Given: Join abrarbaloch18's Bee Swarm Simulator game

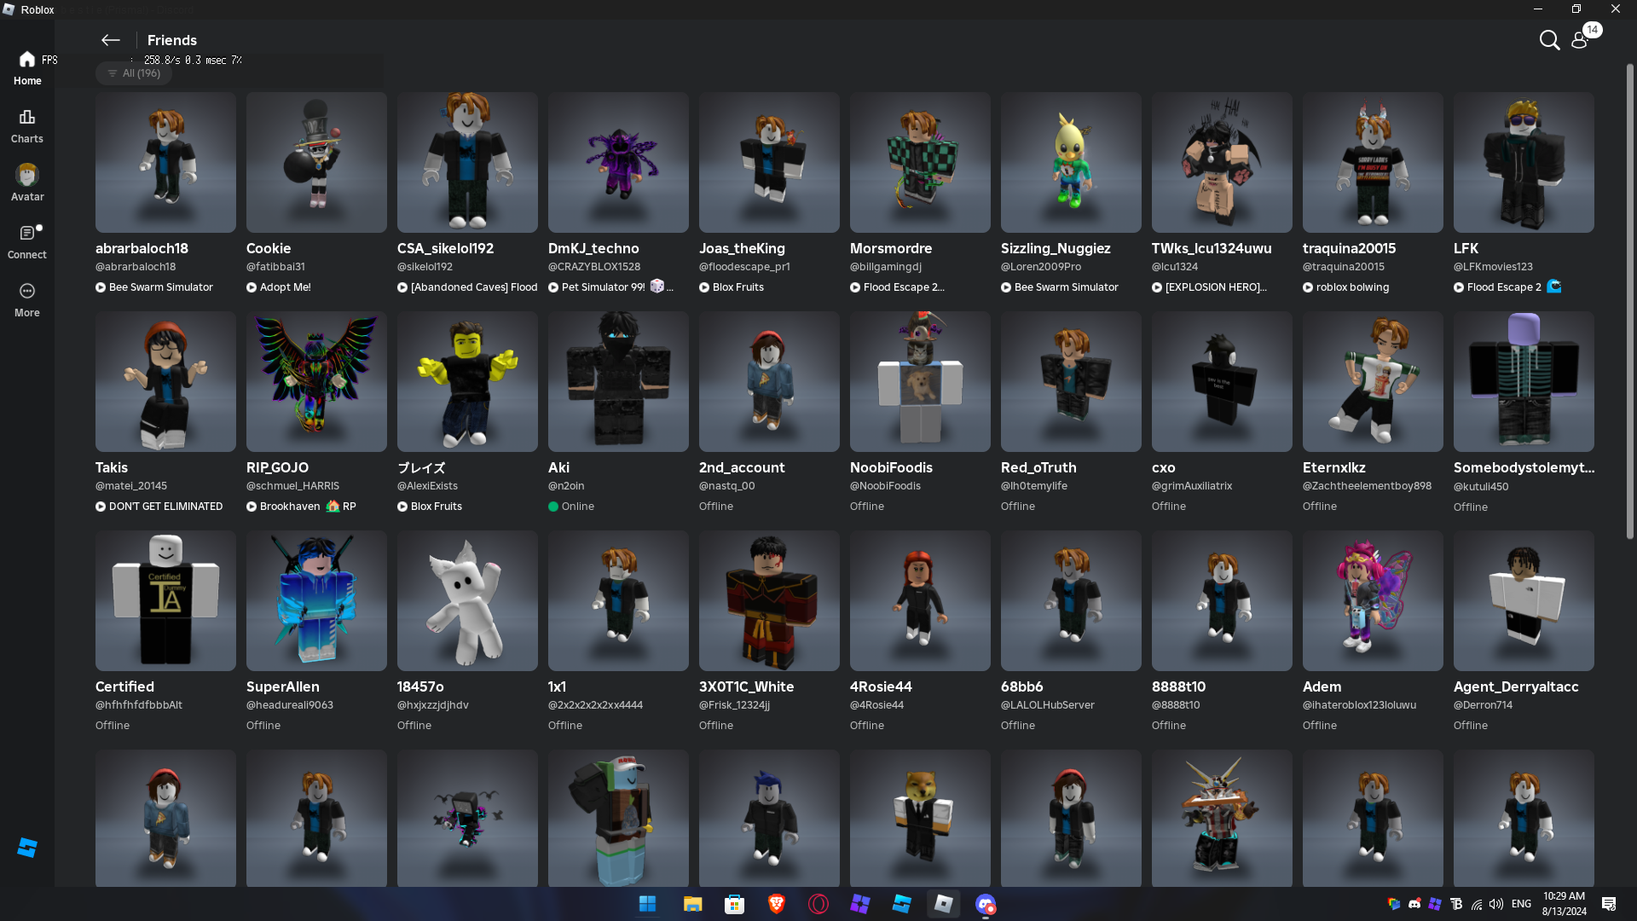Looking at the screenshot, I should 154,287.
